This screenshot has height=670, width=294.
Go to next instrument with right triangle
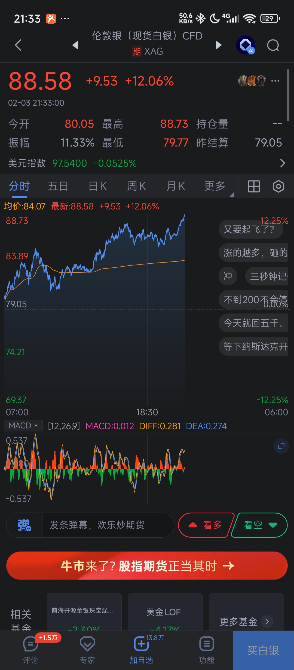218,45
